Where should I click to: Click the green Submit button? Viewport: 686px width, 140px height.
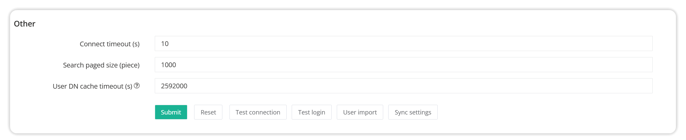tap(171, 112)
